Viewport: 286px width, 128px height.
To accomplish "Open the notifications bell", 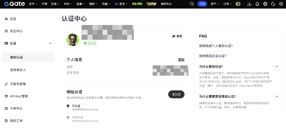I will pyautogui.click(x=257, y=4).
